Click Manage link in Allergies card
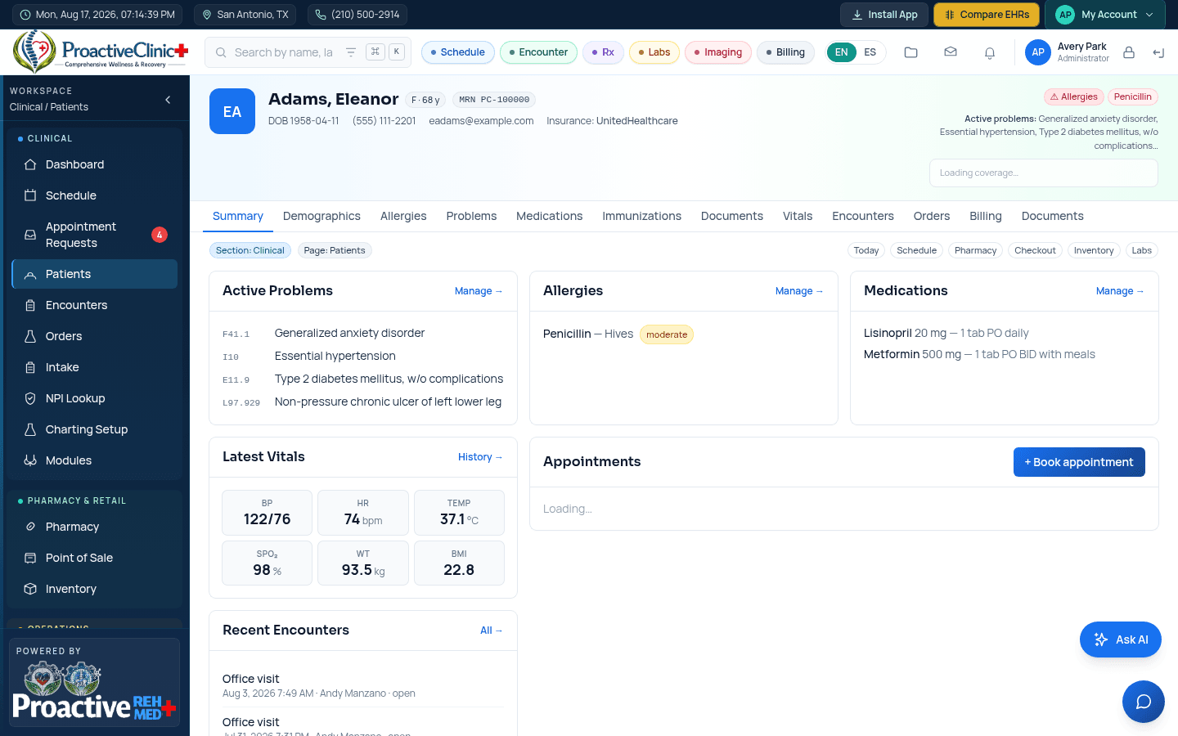The width and height of the screenshot is (1178, 736). (799, 291)
